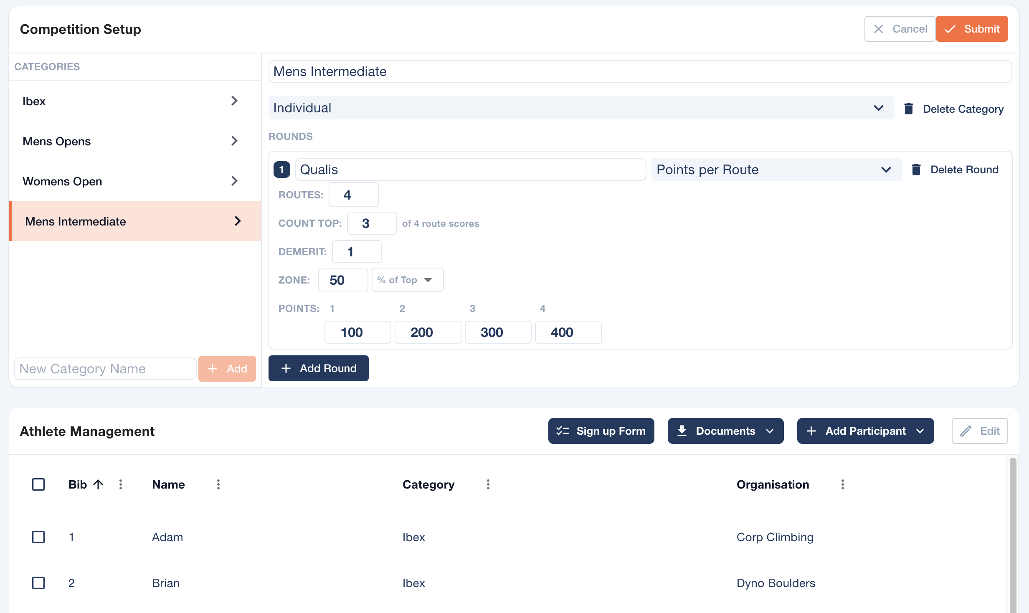Screen dimensions: 1029x613
Task: Expand the Ibex category chevron
Action: pos(234,101)
